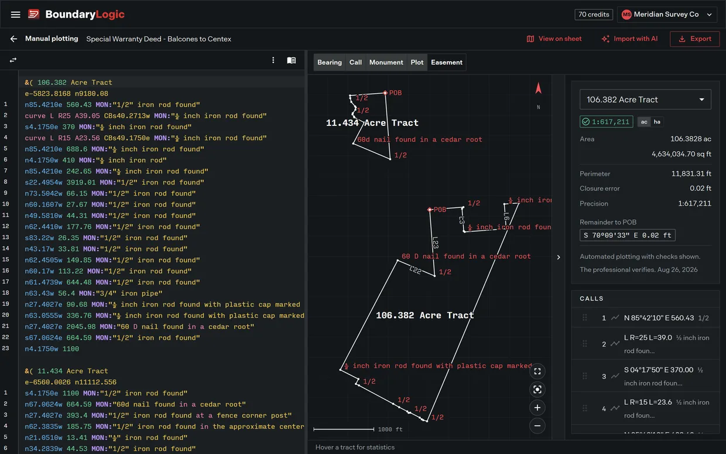
Task: Click L23 line label on plot
Action: (x=435, y=243)
